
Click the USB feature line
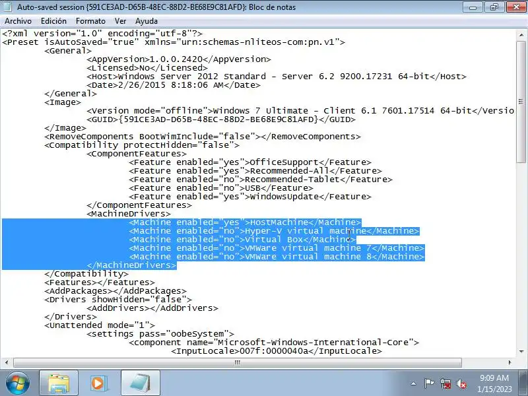click(221, 188)
